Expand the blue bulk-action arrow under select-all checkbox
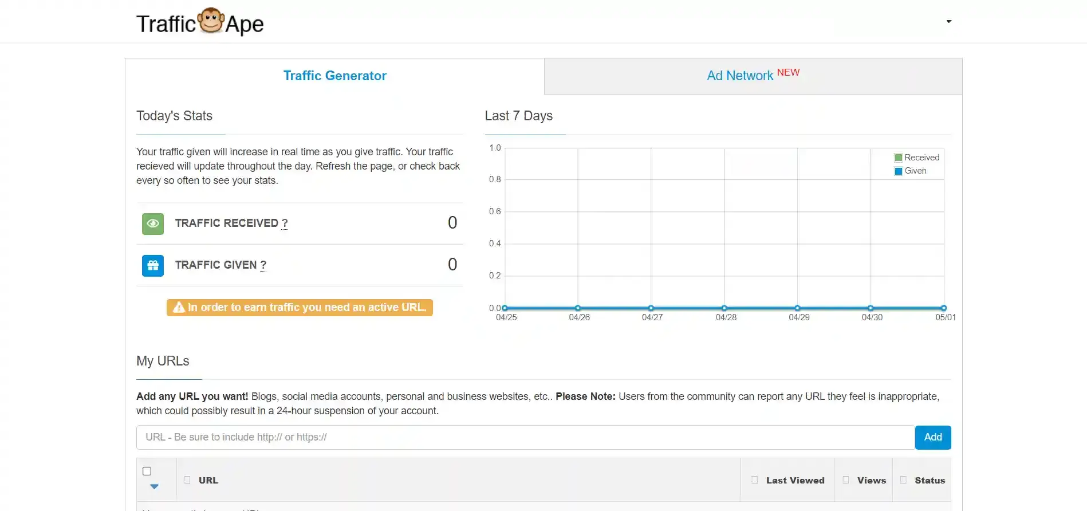The width and height of the screenshot is (1087, 511). (x=154, y=486)
